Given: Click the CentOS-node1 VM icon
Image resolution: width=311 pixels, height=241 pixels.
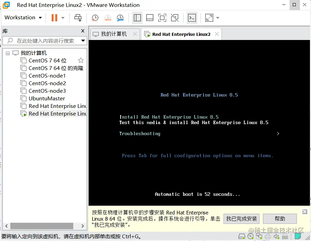Looking at the screenshot, I should point(23,76).
